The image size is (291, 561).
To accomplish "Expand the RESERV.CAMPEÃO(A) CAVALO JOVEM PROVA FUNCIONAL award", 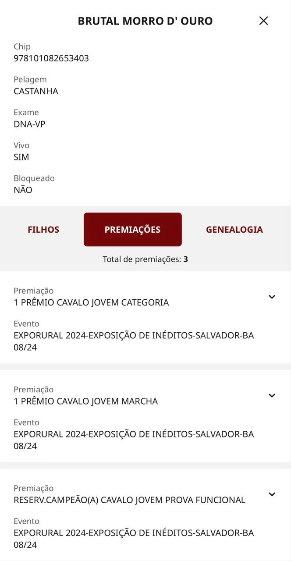I will [271, 494].
